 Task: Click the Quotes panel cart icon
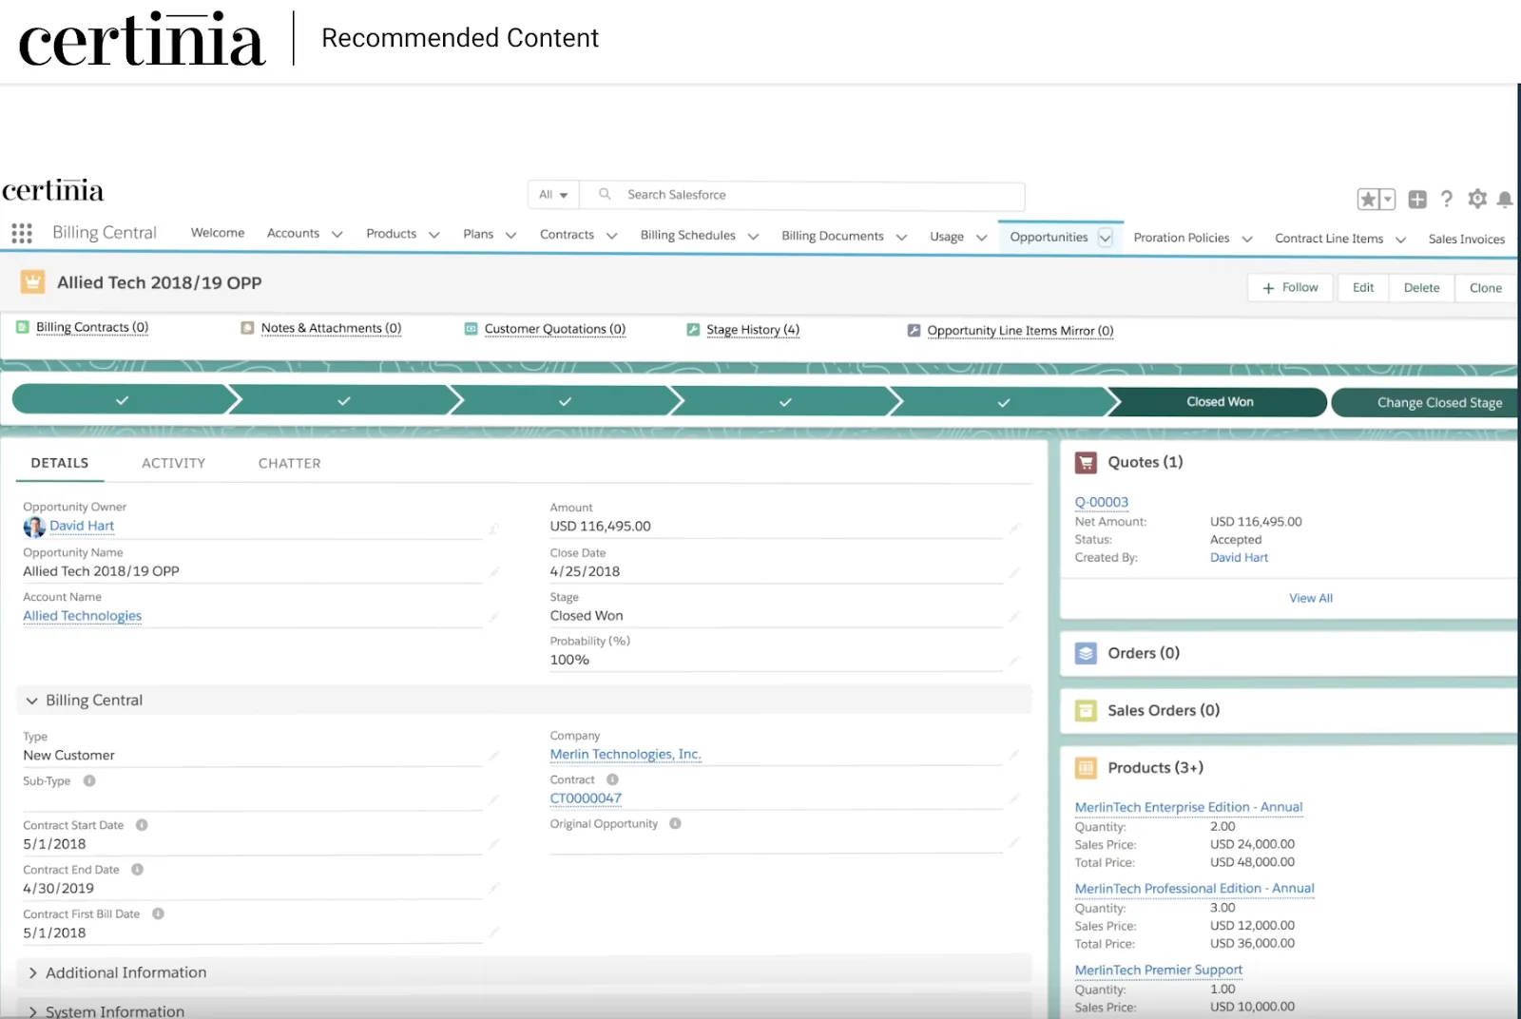[1086, 463]
